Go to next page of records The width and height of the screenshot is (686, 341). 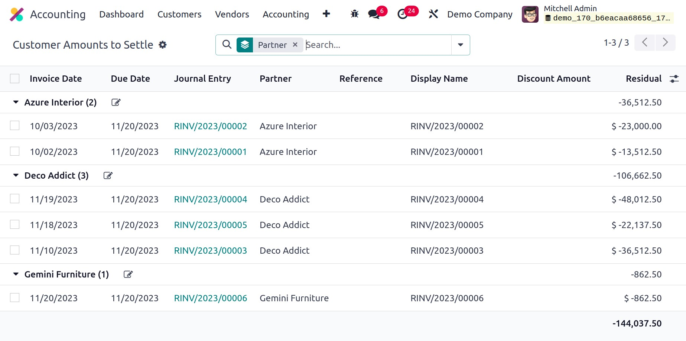click(x=665, y=43)
